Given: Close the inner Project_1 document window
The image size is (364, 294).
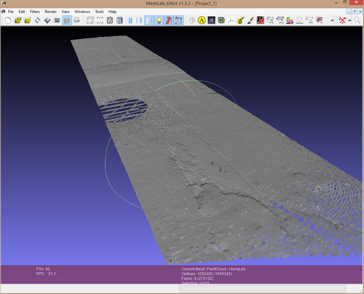Looking at the screenshot, I should 360,11.
